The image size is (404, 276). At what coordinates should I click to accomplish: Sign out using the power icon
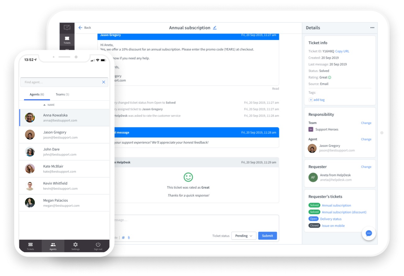click(98, 246)
